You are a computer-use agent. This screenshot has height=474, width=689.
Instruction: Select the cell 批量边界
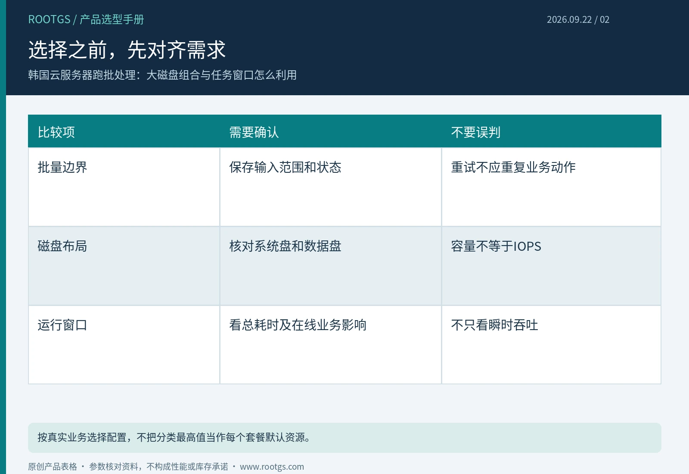[124, 187]
